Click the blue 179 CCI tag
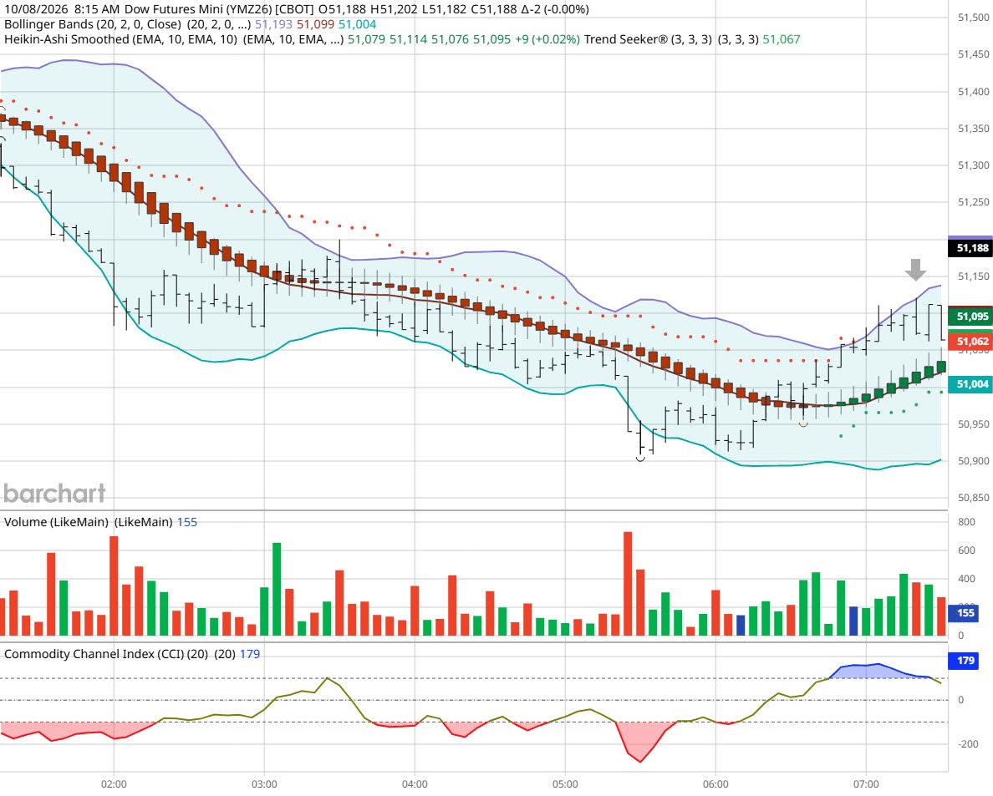The image size is (993, 796). click(964, 661)
